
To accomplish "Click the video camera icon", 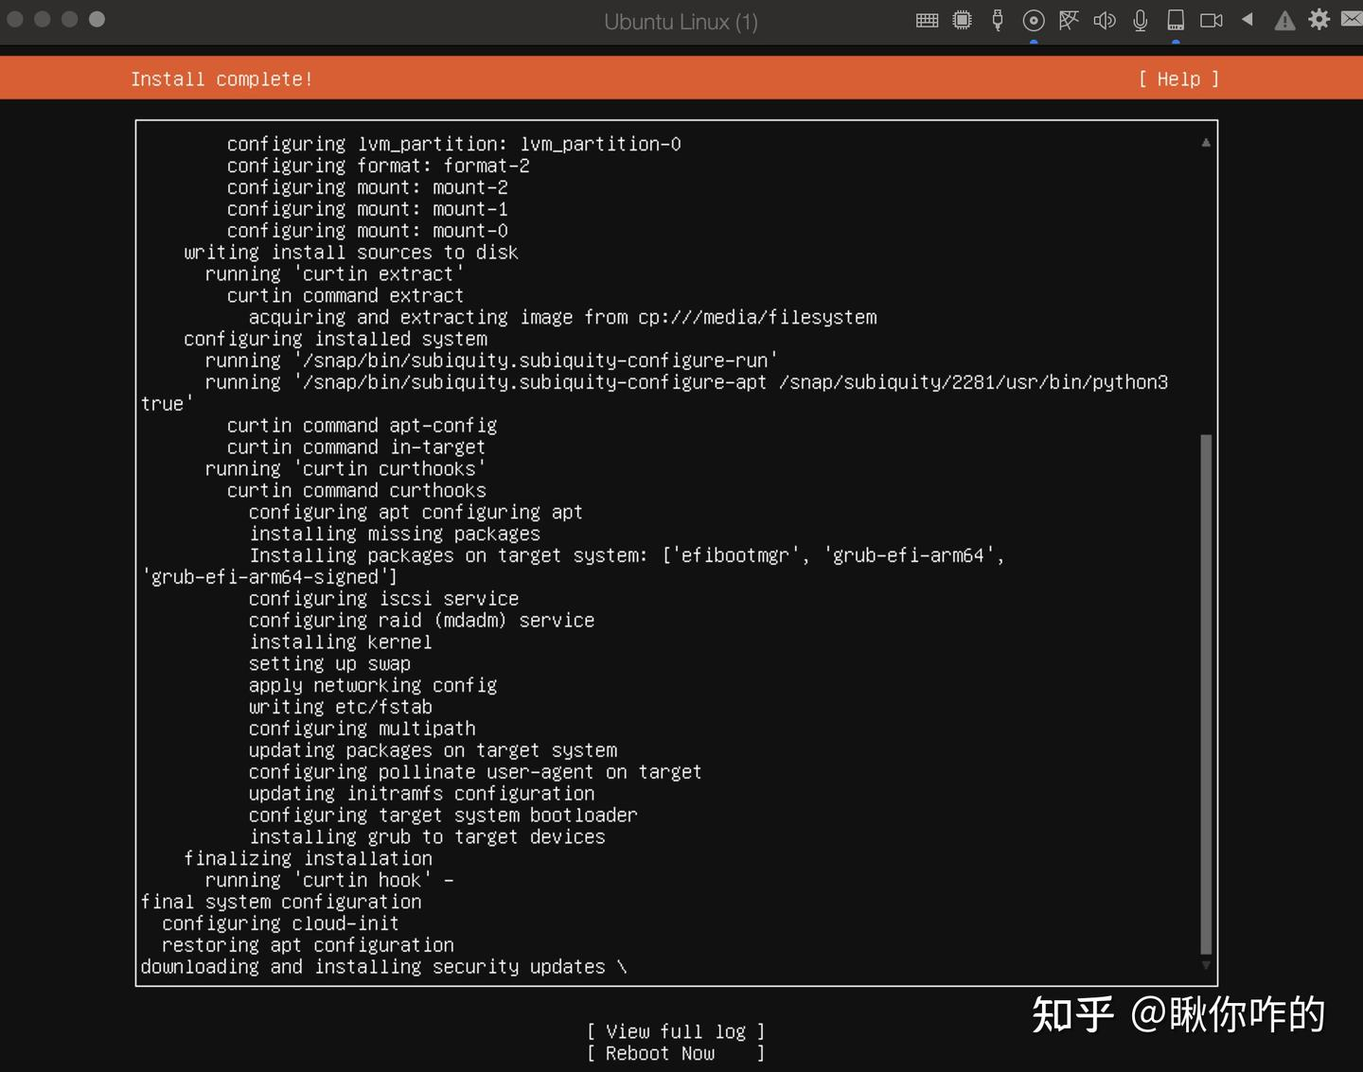I will [1212, 21].
